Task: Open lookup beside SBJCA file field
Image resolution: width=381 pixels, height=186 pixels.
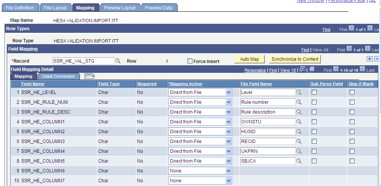Action: (299, 161)
